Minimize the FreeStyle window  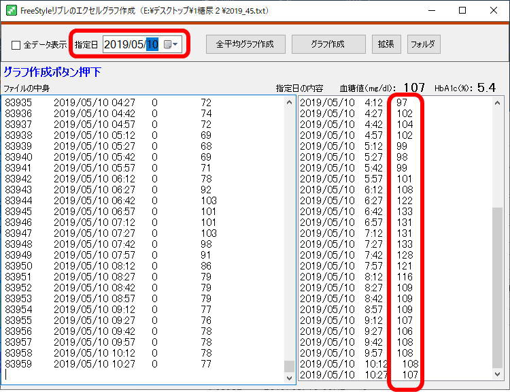pyautogui.click(x=430, y=10)
